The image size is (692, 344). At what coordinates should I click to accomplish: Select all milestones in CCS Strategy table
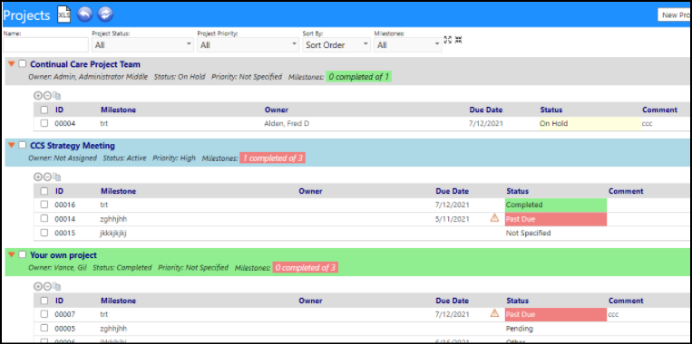click(44, 191)
